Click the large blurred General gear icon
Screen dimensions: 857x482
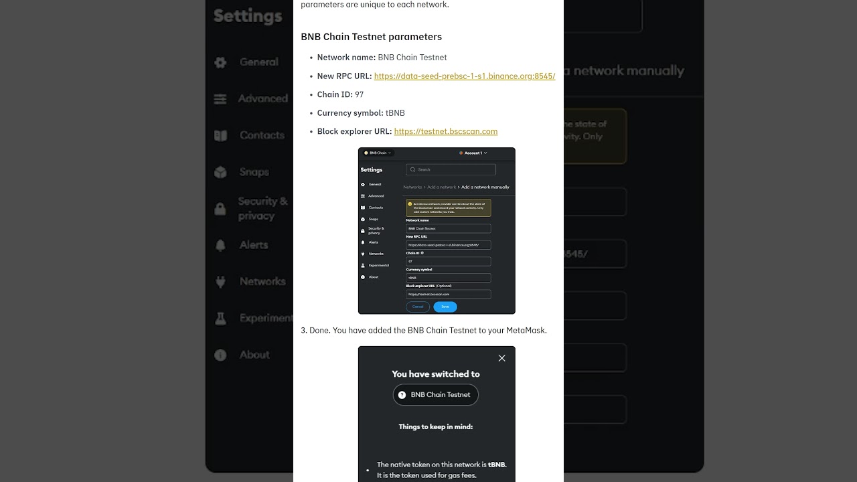(x=220, y=62)
